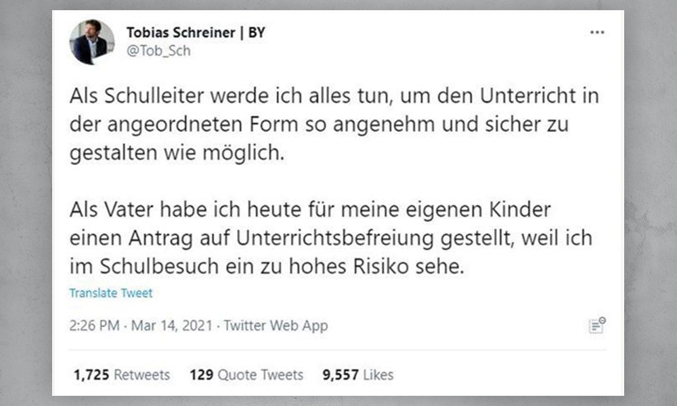Click the 2:26 PM timestamp
Image resolution: width=677 pixels, height=406 pixels.
coord(94,325)
